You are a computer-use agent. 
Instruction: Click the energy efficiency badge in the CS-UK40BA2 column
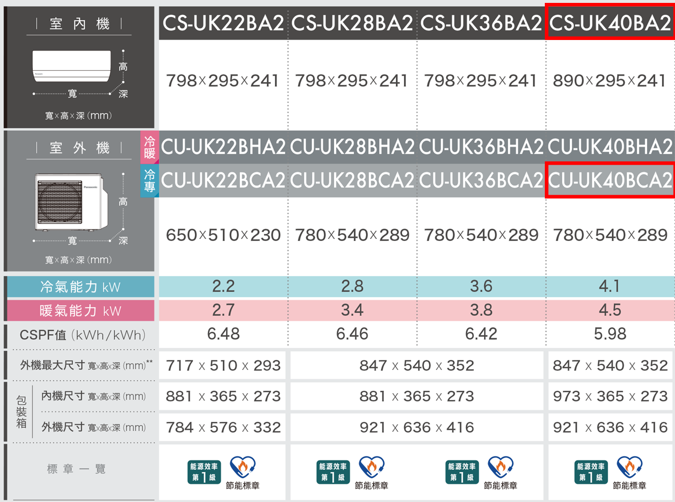point(591,472)
